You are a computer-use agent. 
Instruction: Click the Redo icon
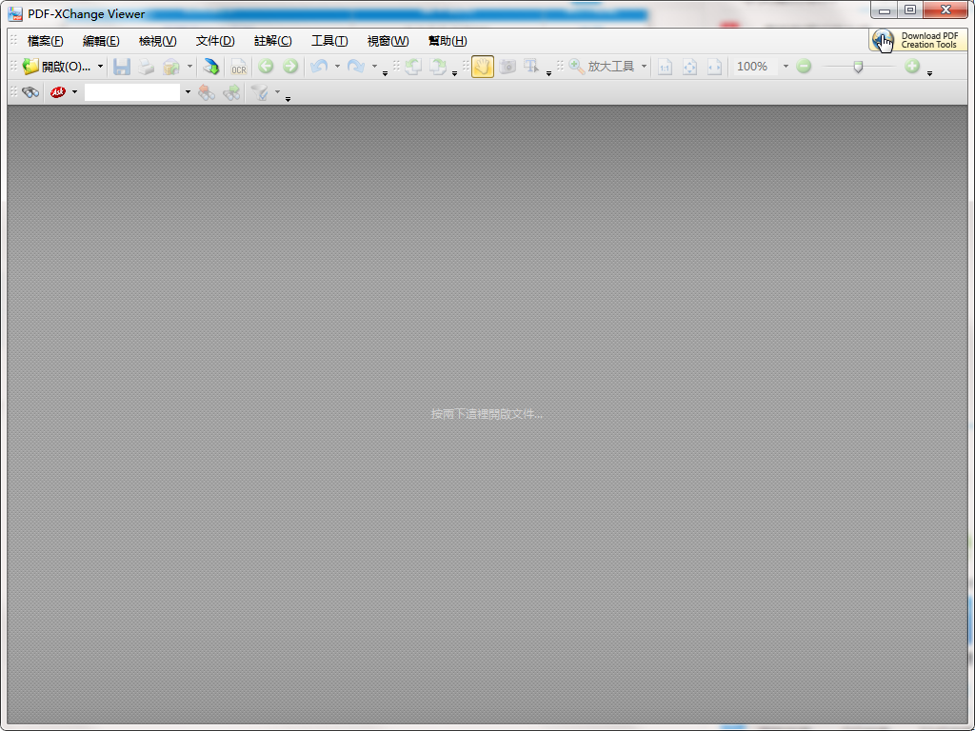356,67
